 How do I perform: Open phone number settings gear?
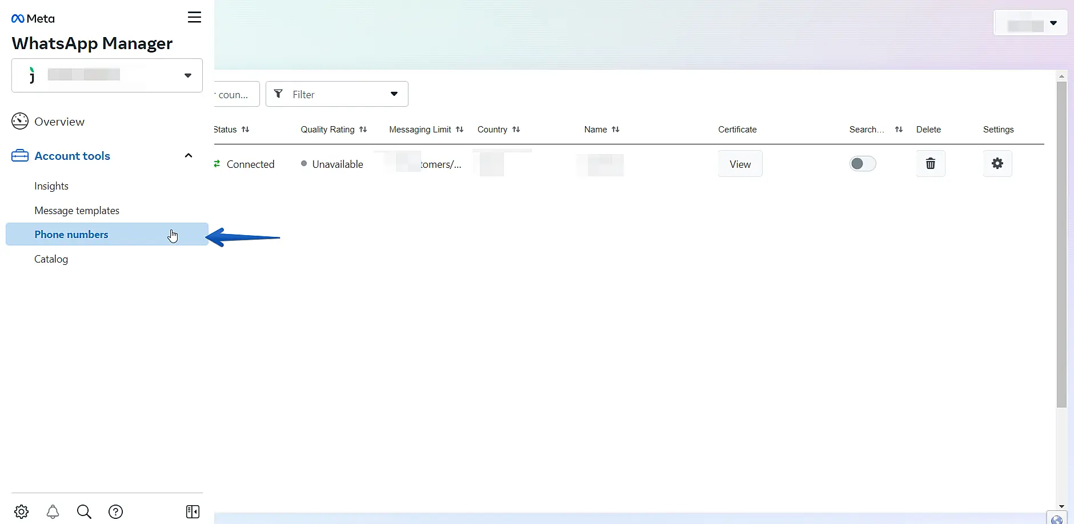click(997, 164)
